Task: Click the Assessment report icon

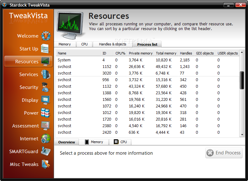Action: click(45, 126)
